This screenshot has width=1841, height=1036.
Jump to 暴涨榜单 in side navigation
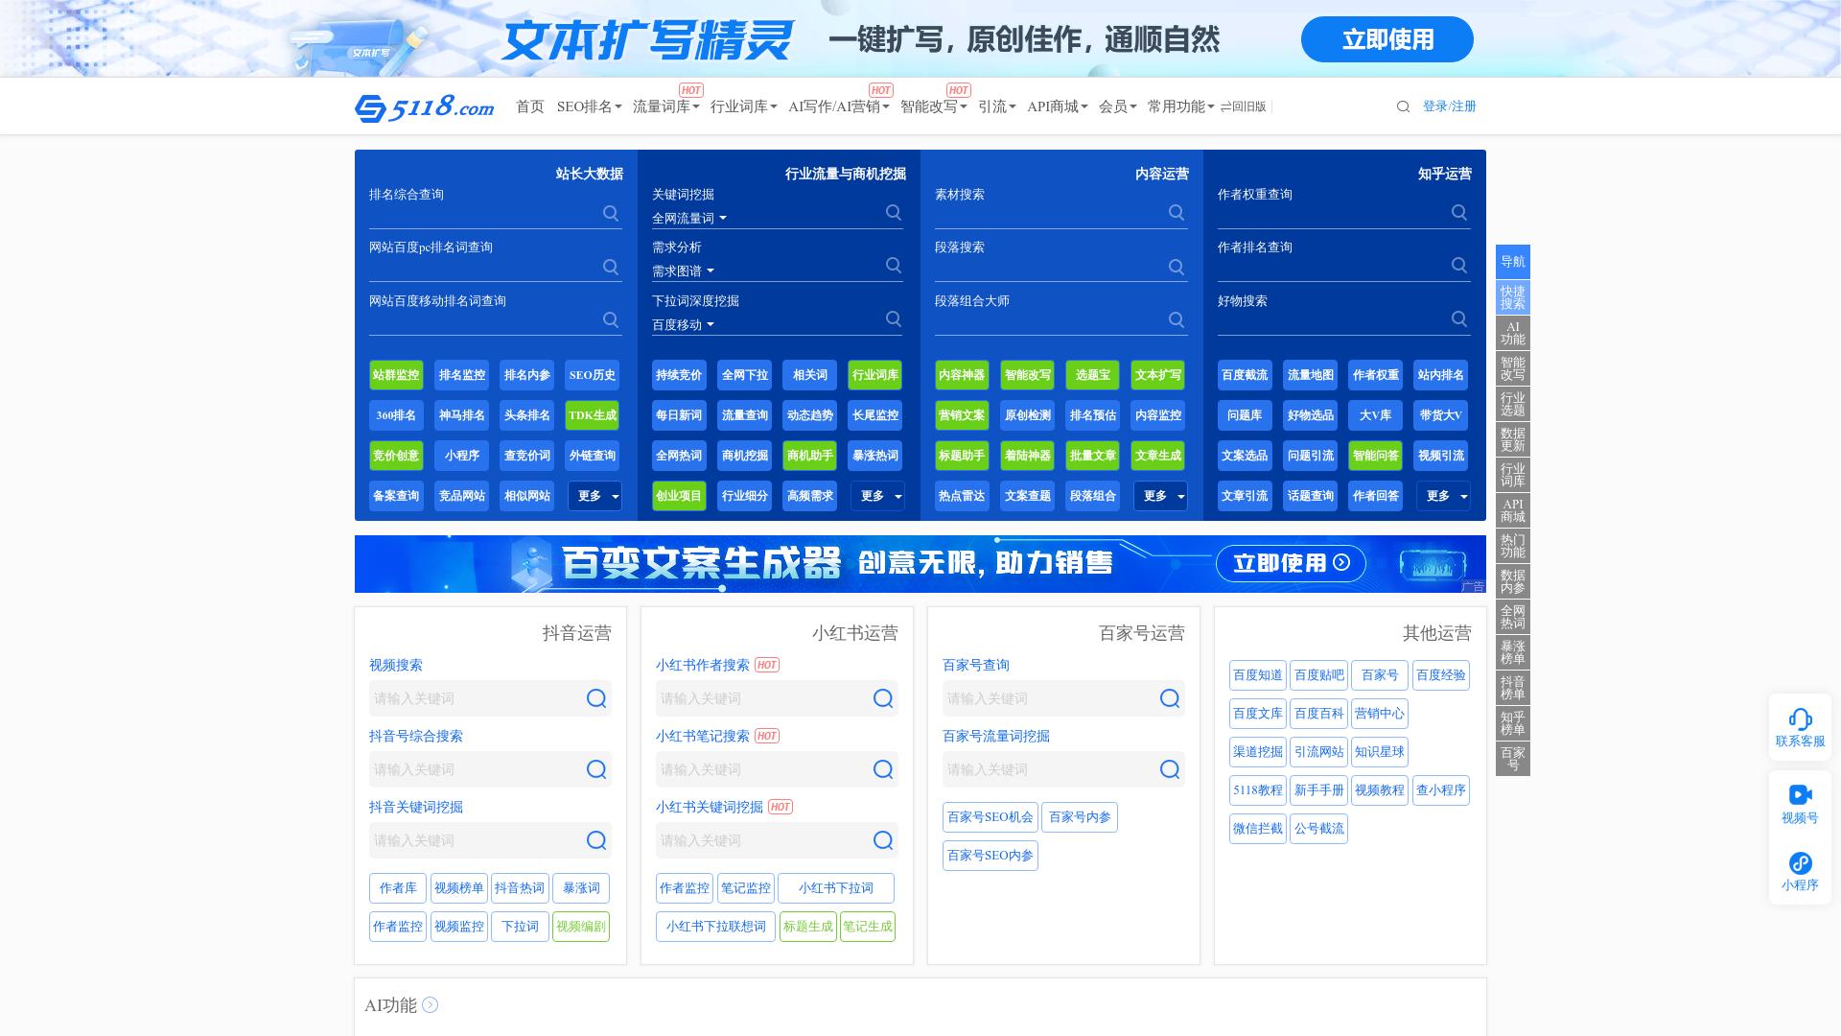coord(1513,652)
